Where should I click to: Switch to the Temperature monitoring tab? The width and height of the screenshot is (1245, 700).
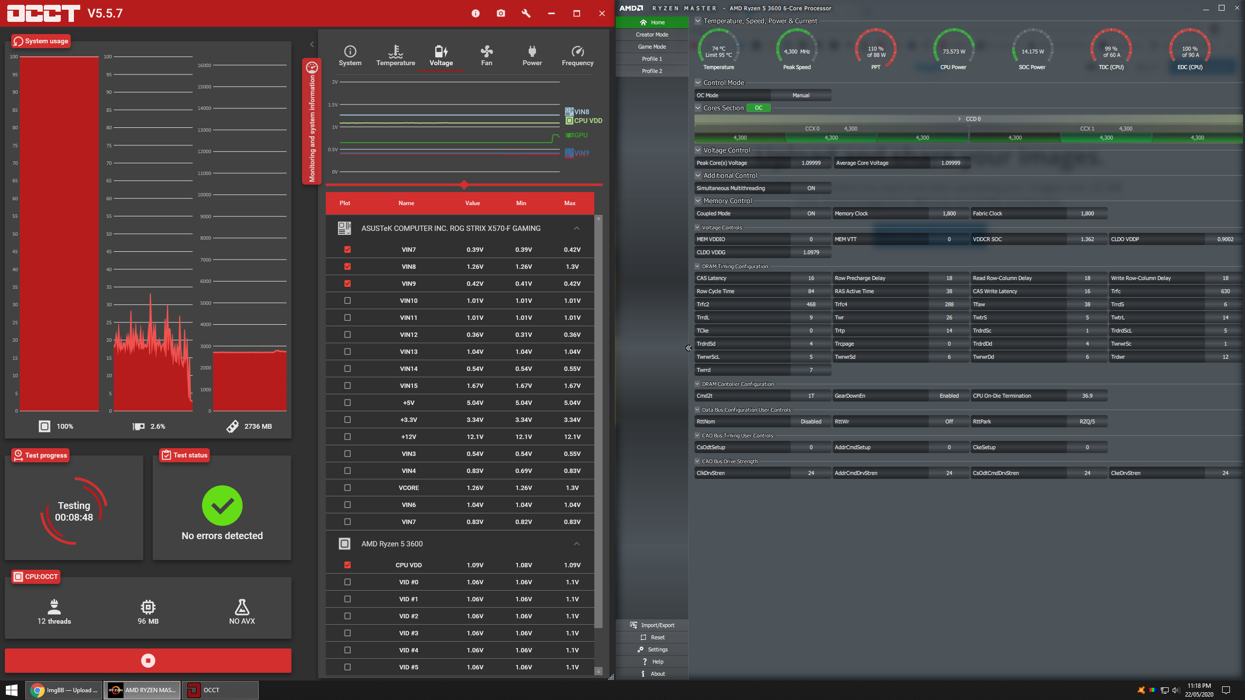pos(396,56)
